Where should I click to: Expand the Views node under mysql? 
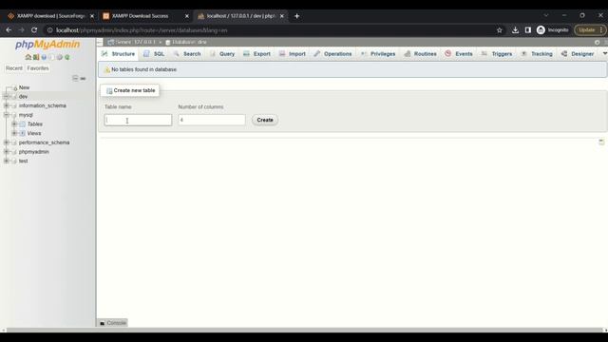14,133
